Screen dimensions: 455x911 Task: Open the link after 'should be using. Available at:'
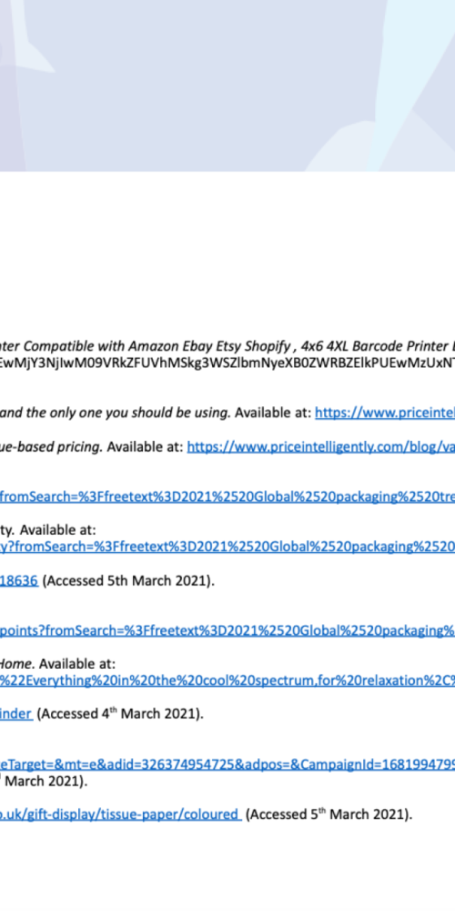point(385,413)
